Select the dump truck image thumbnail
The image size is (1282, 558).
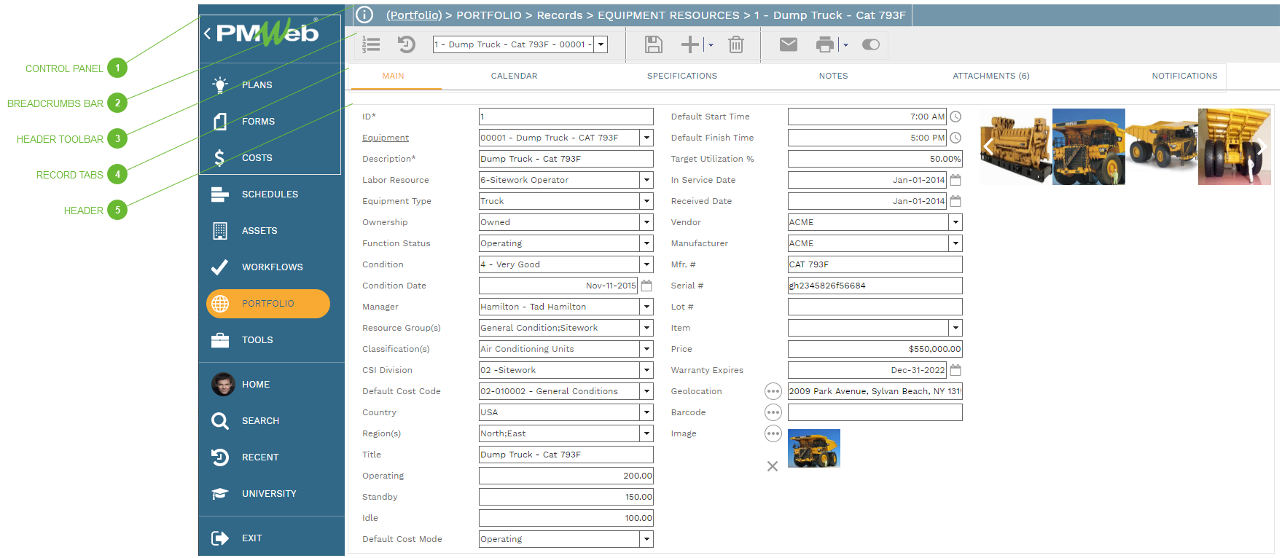tap(813, 448)
